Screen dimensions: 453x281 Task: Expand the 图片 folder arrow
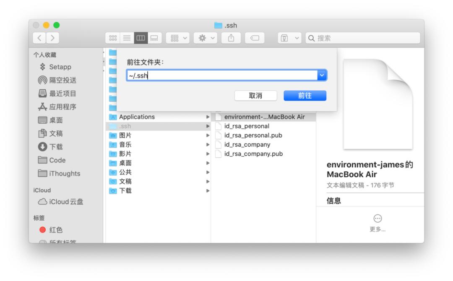pos(208,135)
